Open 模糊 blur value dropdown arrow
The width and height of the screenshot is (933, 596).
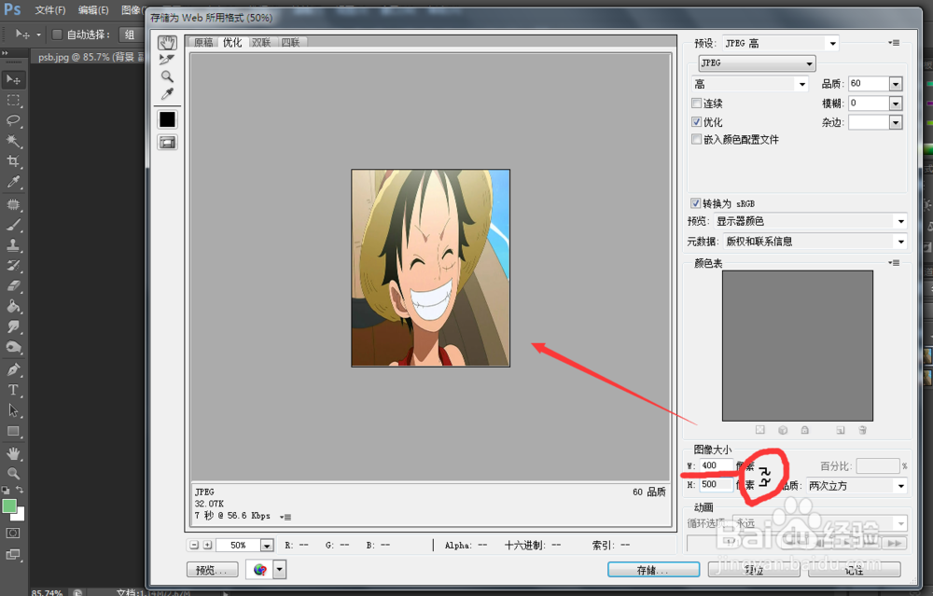(x=896, y=104)
